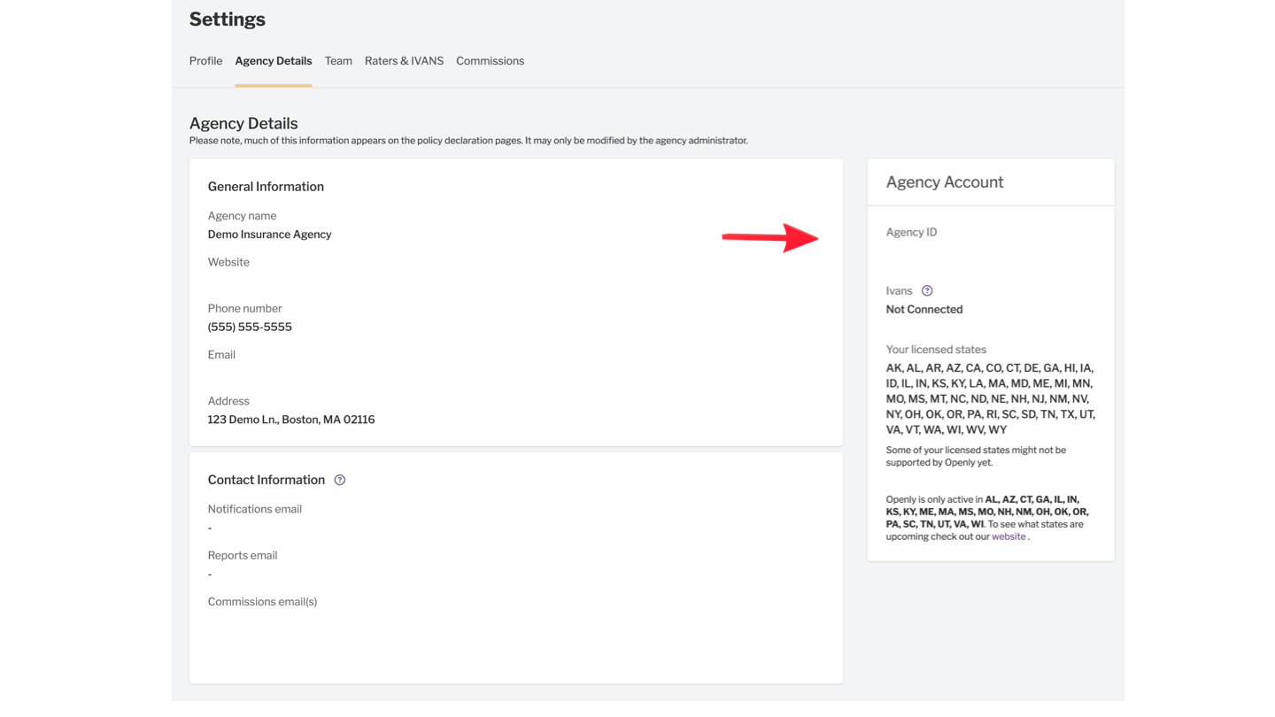Click the Reports email label
The width and height of the screenshot is (1275, 717).
pyautogui.click(x=242, y=555)
